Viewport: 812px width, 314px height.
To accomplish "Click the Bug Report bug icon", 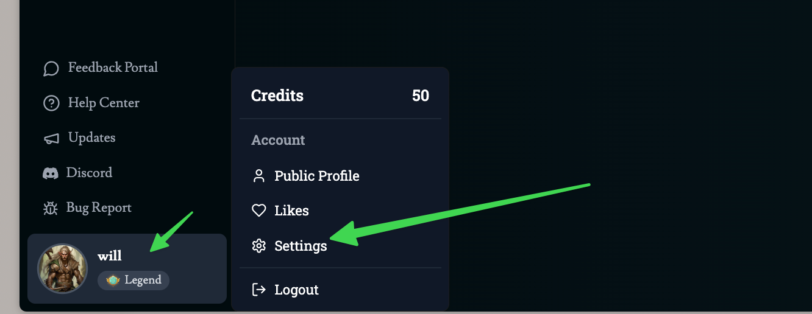I will 50,208.
